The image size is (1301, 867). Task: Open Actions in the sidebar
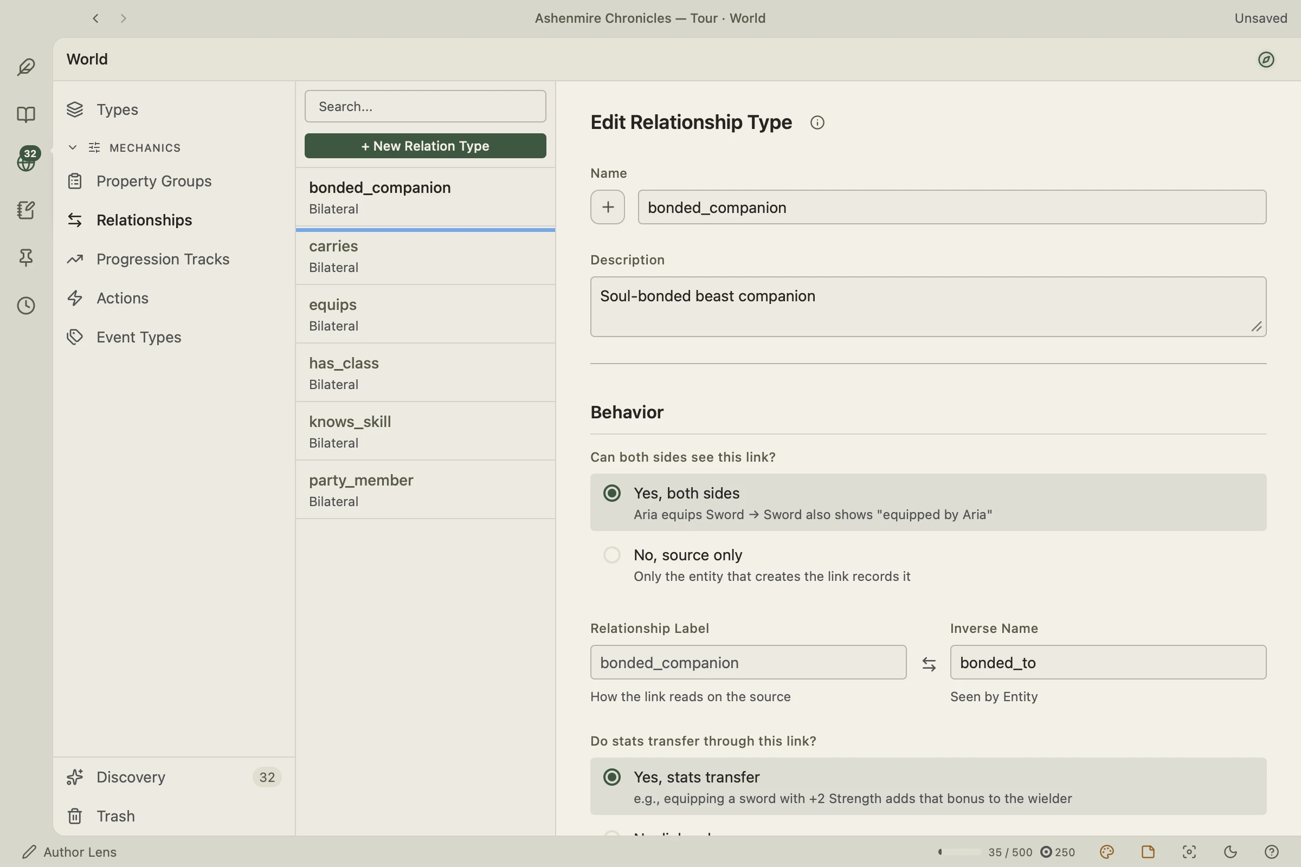coord(173,298)
